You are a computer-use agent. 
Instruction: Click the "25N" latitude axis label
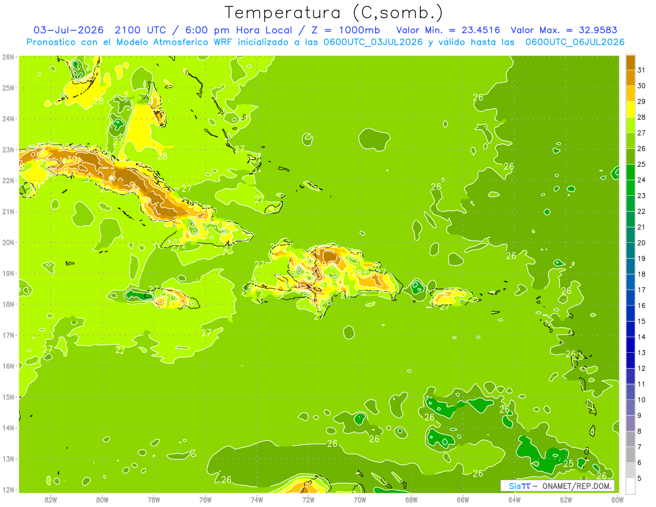[8, 88]
